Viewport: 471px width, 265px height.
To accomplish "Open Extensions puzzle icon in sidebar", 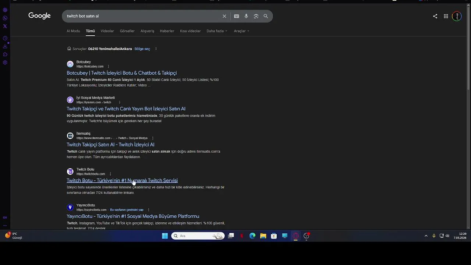I will coord(5,54).
